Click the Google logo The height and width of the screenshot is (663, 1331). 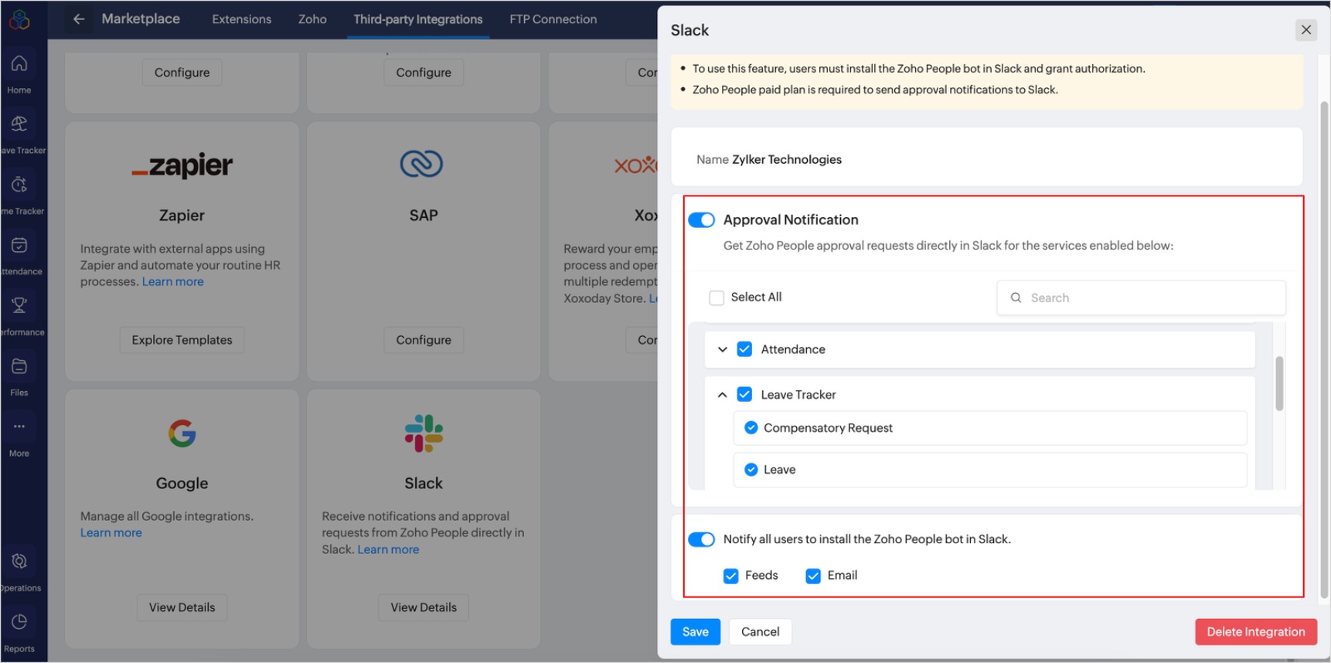coord(182,433)
